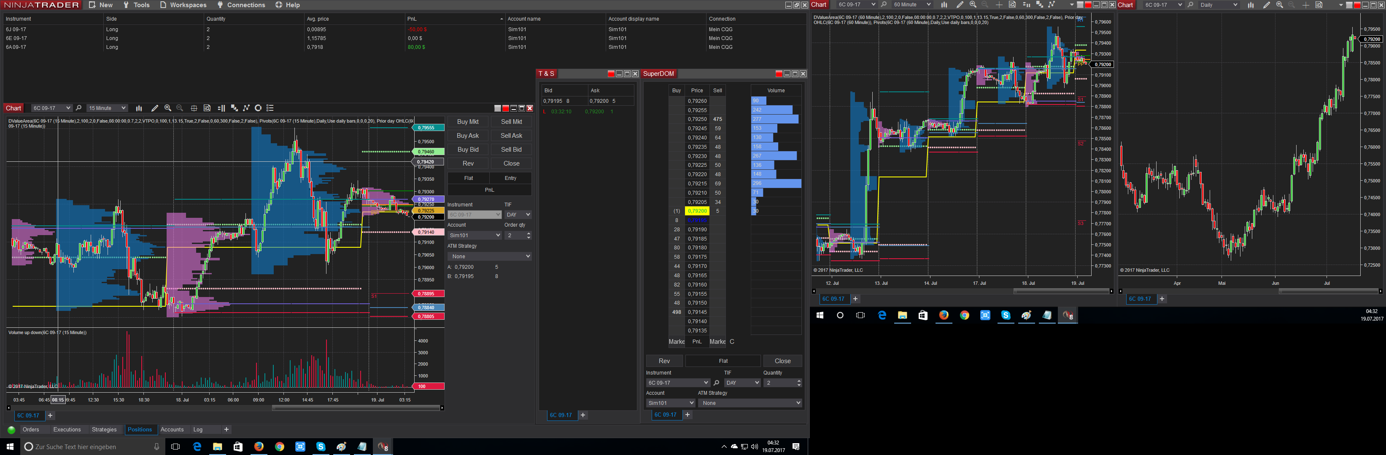Open the 60 Minute interval dropdown
Screen dimensions: 1386x455
(x=911, y=5)
